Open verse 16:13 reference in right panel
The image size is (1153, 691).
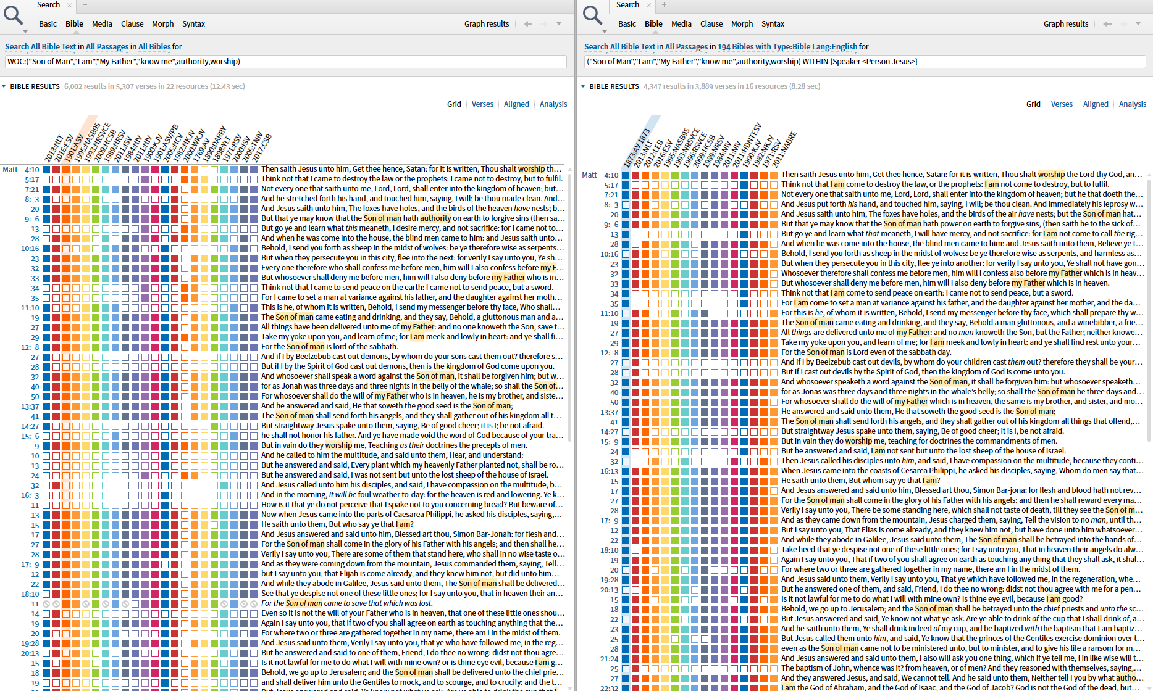click(x=610, y=471)
